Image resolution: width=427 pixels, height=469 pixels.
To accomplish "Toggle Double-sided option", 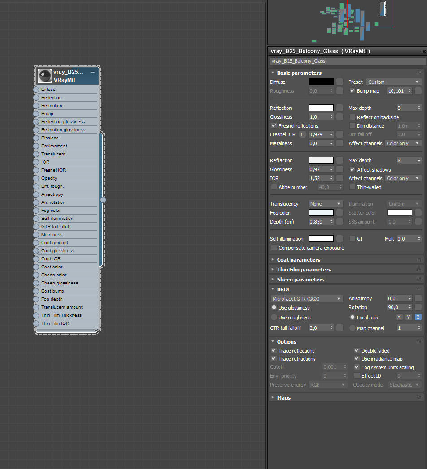I will click(357, 351).
